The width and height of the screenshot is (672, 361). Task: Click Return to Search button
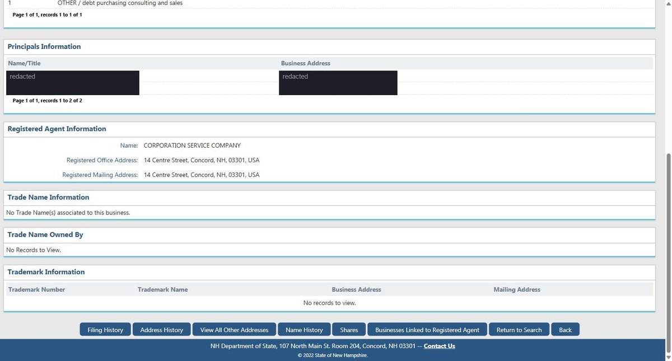click(x=519, y=330)
